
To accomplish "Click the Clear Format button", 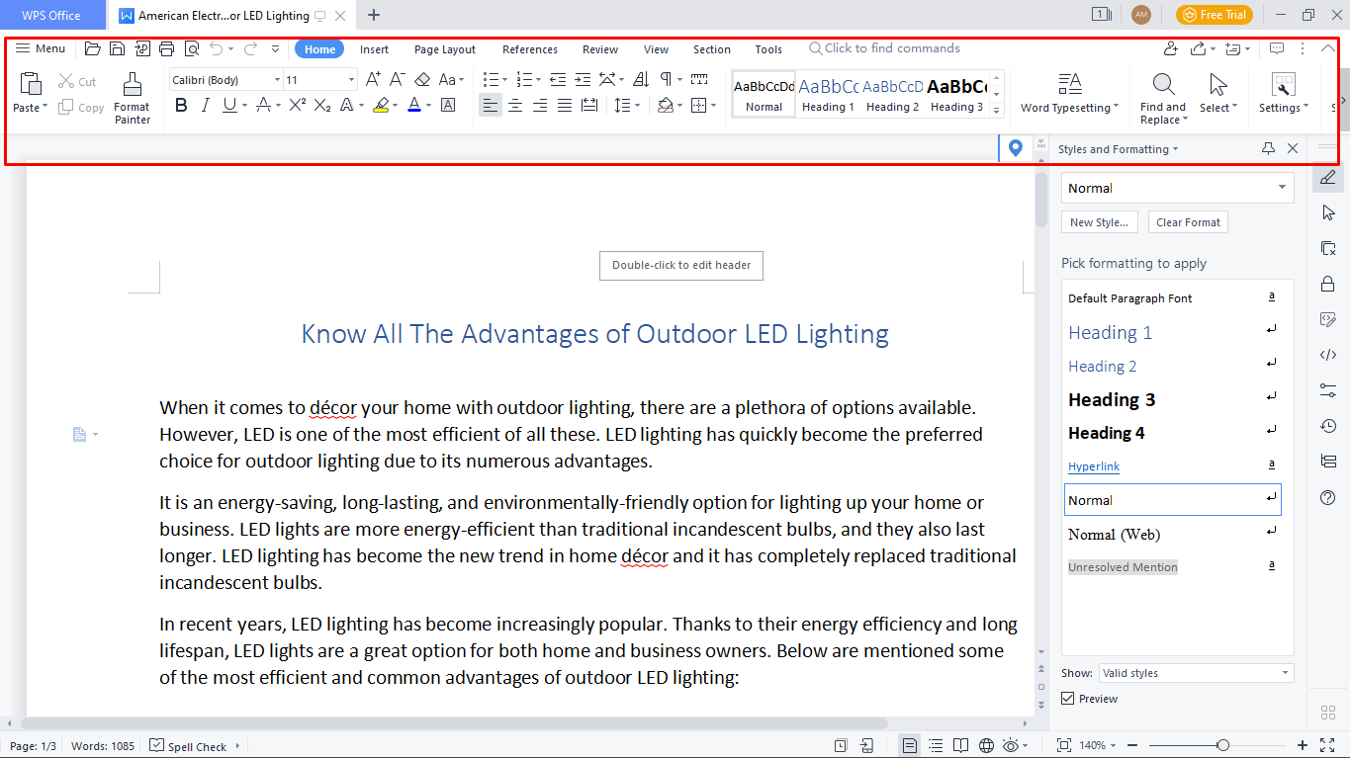I will click(x=1188, y=221).
